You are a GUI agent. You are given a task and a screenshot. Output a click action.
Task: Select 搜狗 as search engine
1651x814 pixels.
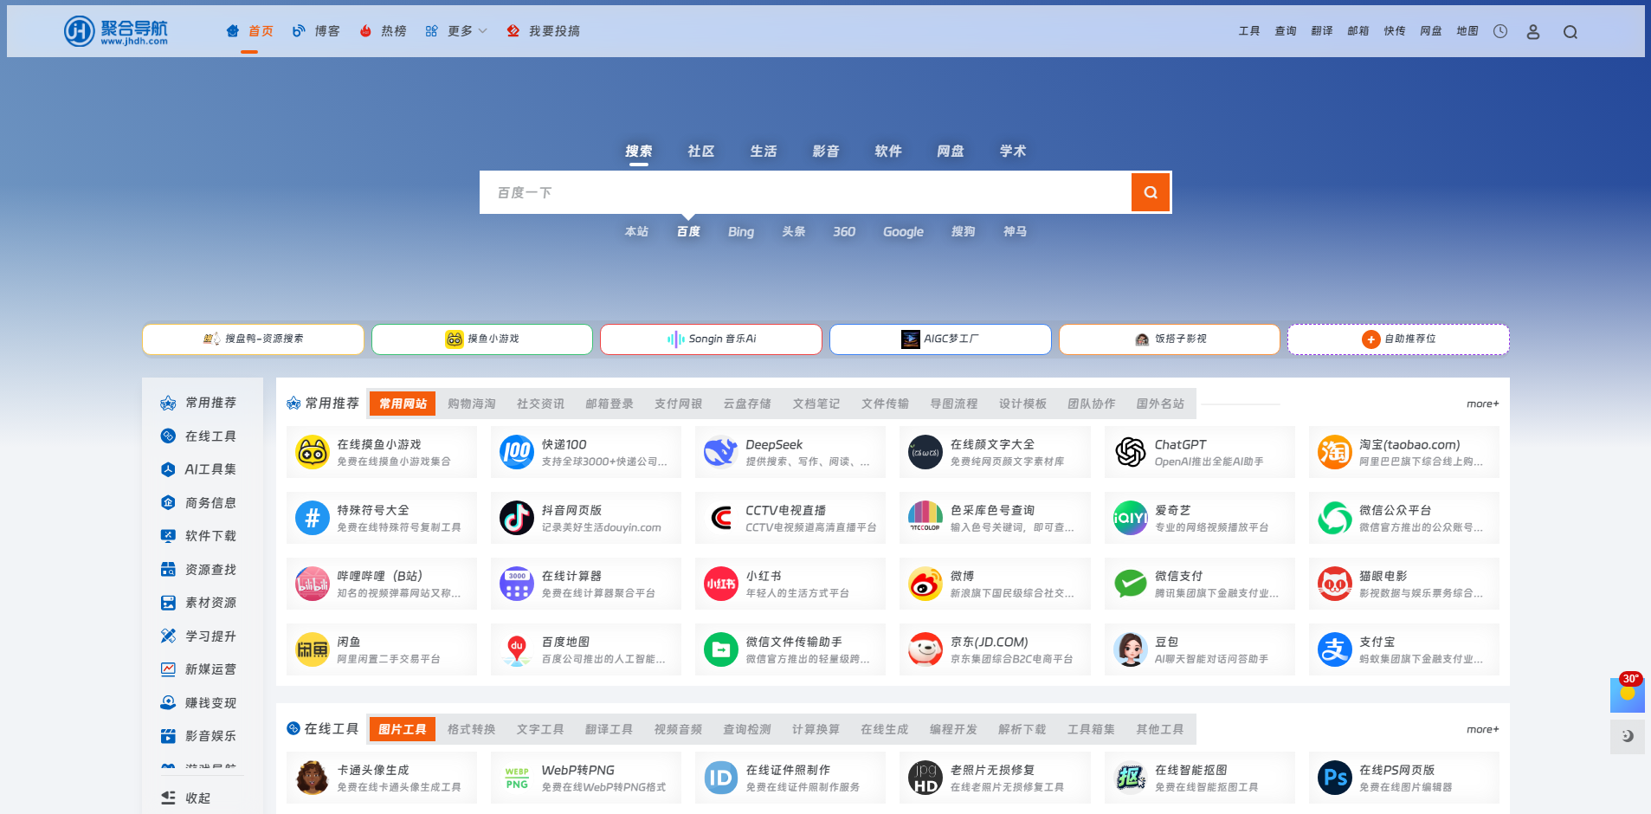(963, 232)
